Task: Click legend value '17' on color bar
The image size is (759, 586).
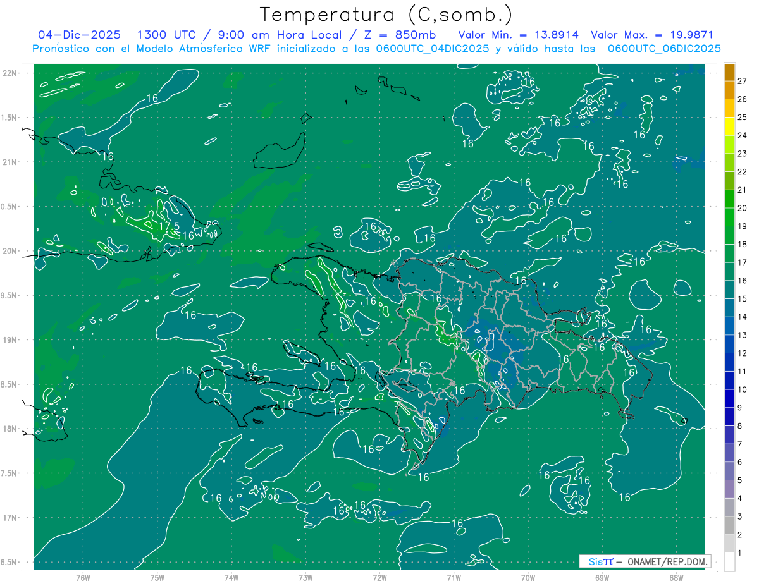Action: 743,262
